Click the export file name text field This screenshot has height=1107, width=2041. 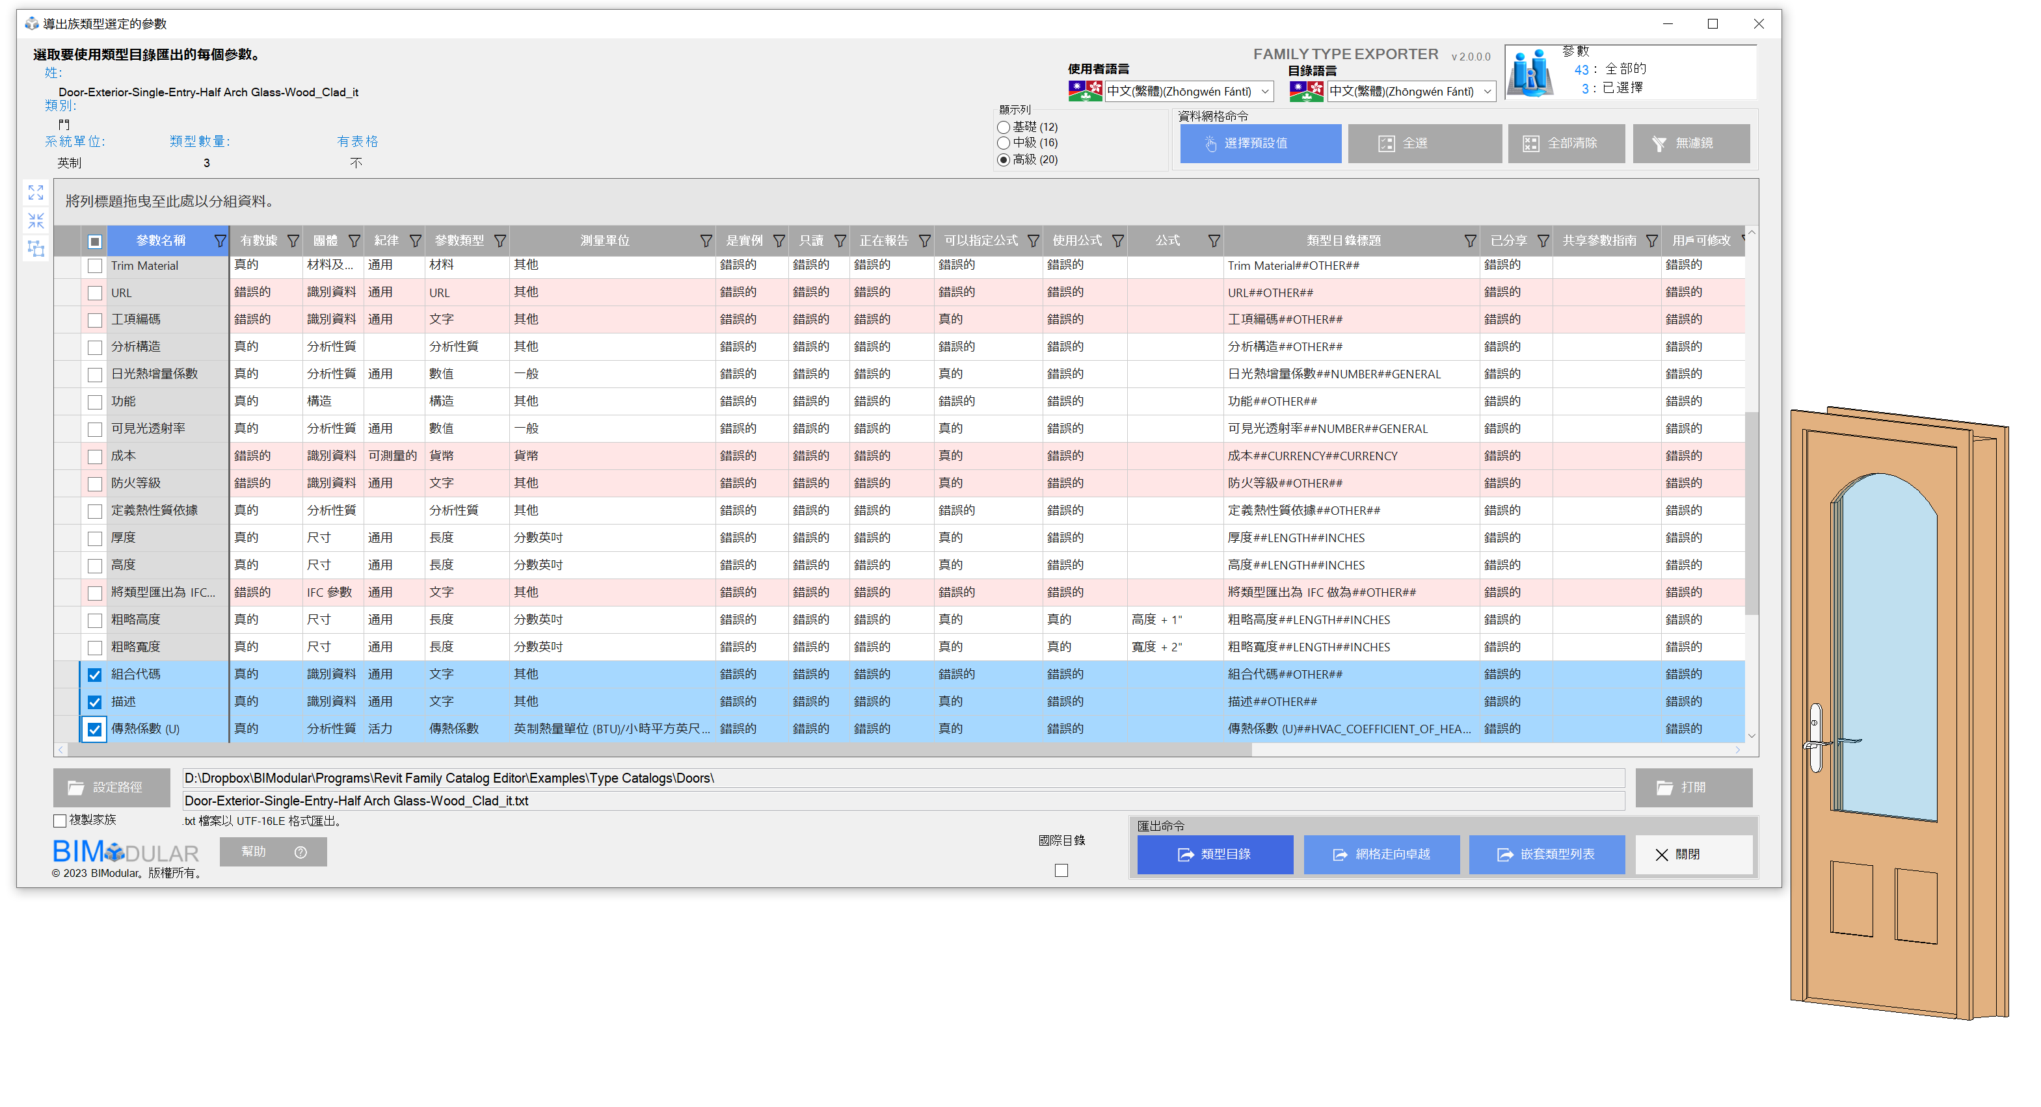(903, 801)
